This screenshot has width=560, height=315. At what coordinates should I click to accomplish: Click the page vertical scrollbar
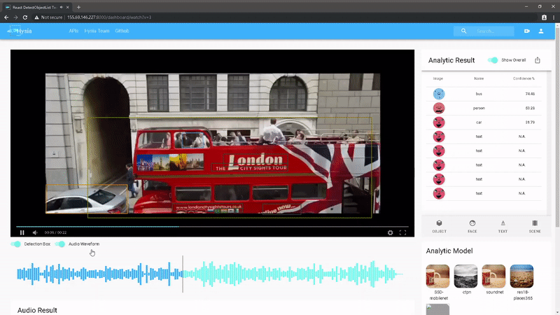pos(557,126)
